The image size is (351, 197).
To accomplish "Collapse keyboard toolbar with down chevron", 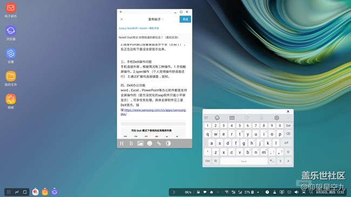I will point(288,118).
